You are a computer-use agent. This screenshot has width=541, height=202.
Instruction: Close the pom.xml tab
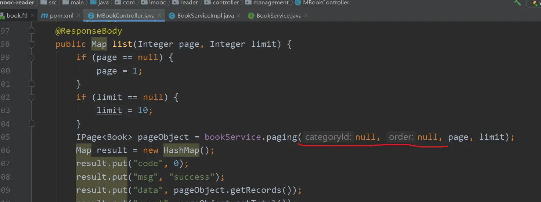79,15
